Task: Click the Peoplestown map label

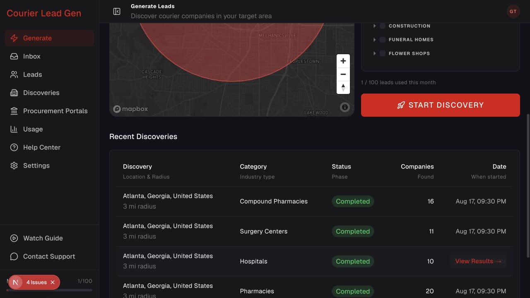Action: (x=303, y=61)
